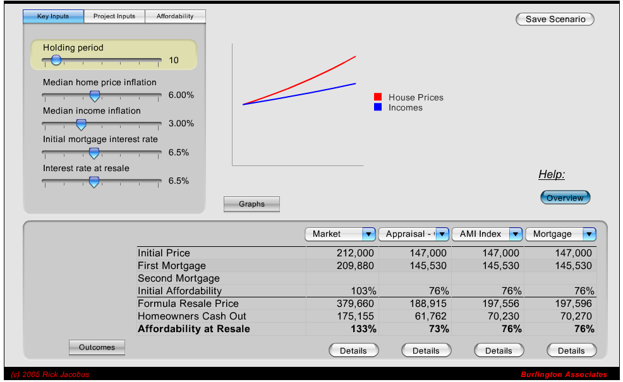Click Details under the AMI Index column
The image size is (623, 382).
[499, 350]
